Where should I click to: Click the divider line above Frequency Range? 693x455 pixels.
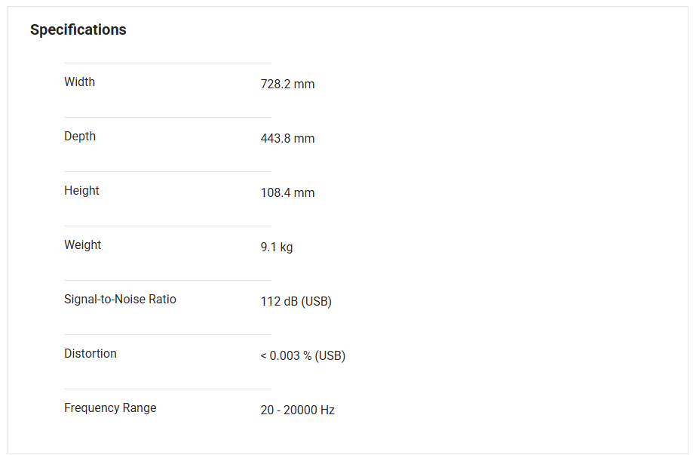point(167,389)
